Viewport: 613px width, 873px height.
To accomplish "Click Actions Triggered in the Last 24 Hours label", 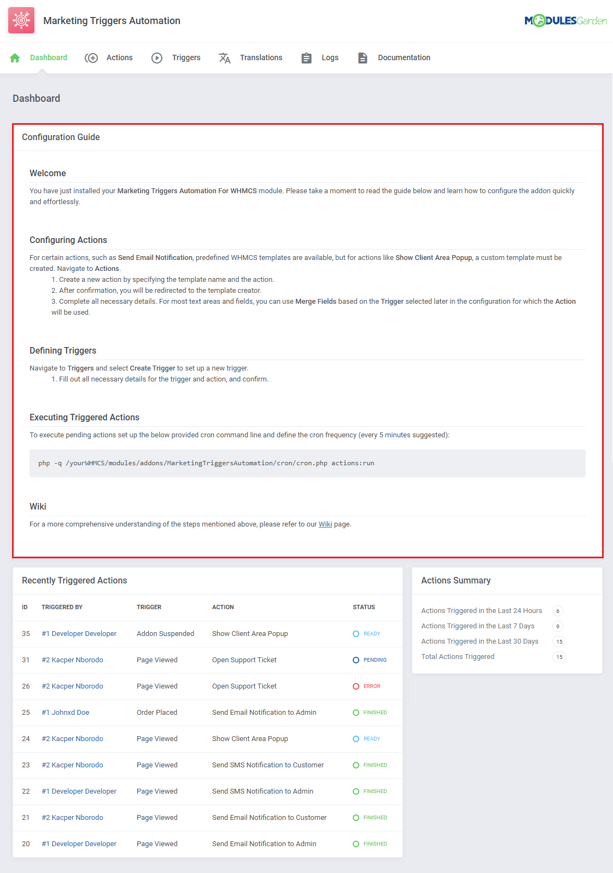I will coord(482,610).
